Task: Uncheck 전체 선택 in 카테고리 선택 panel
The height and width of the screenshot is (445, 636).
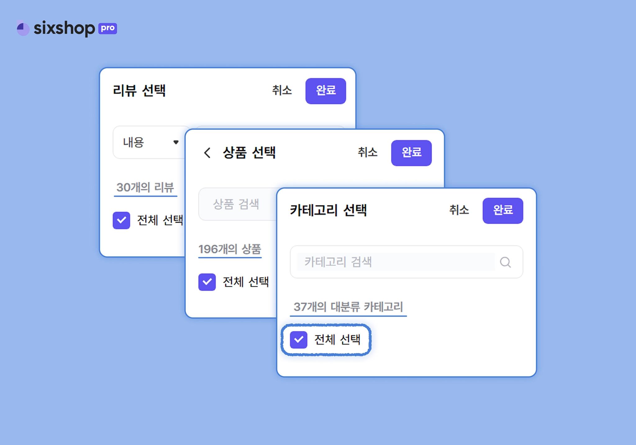Action: [299, 339]
